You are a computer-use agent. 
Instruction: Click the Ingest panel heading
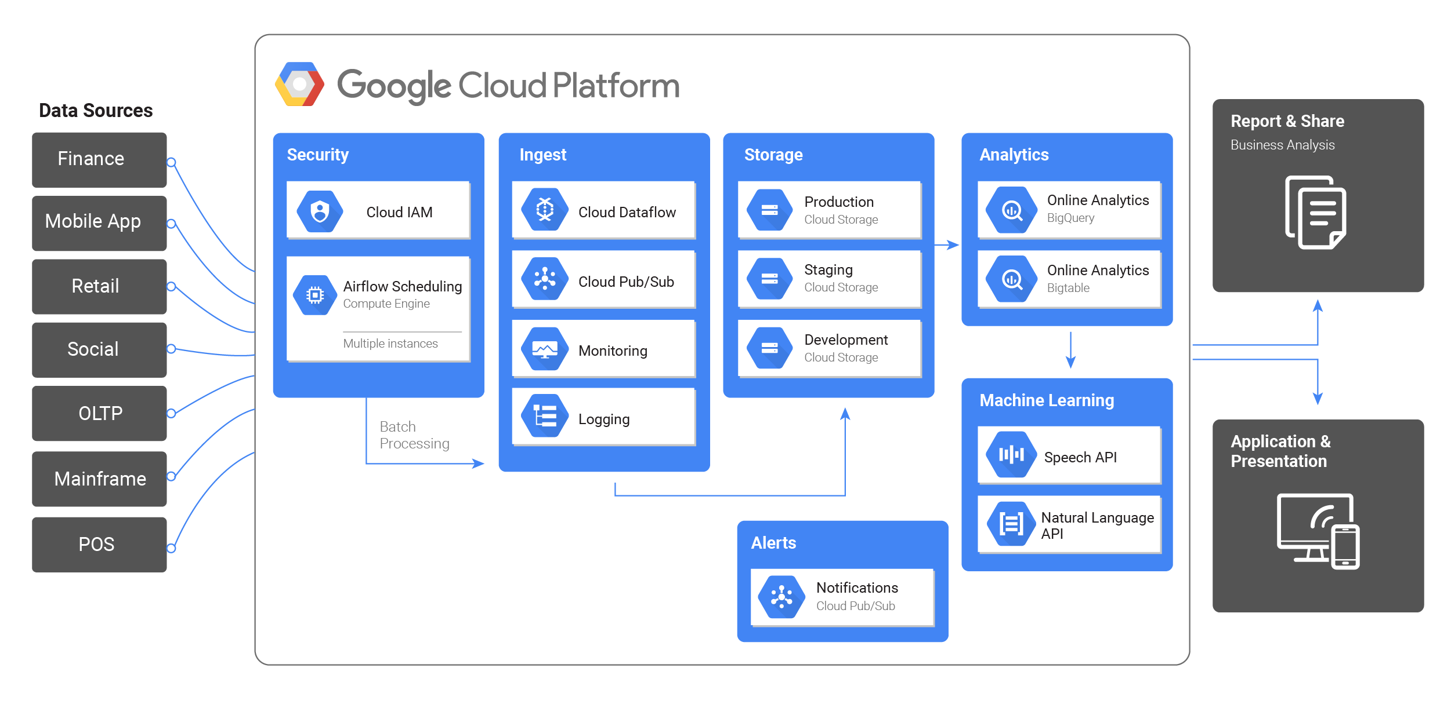[543, 155]
